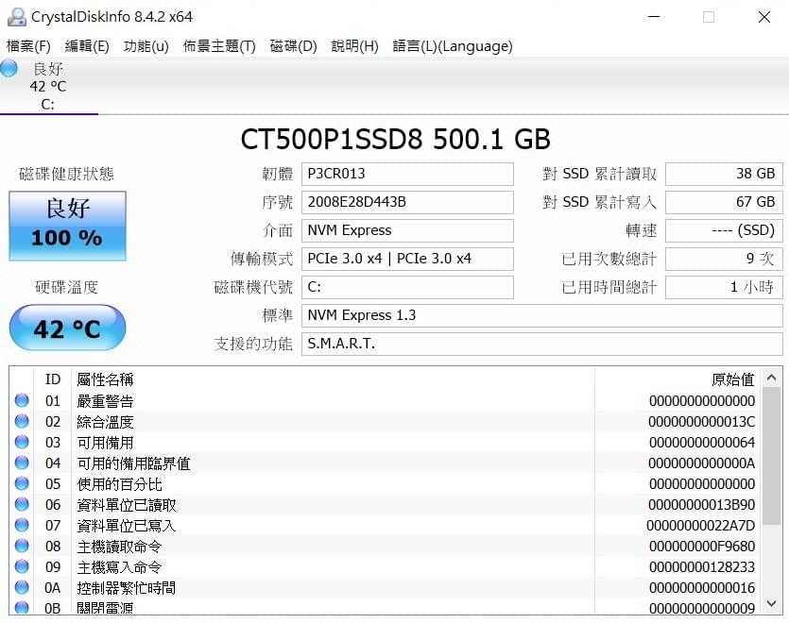Open the 佈景主題(T) menu
Image resolution: width=789 pixels, height=623 pixels.
pyautogui.click(x=219, y=46)
